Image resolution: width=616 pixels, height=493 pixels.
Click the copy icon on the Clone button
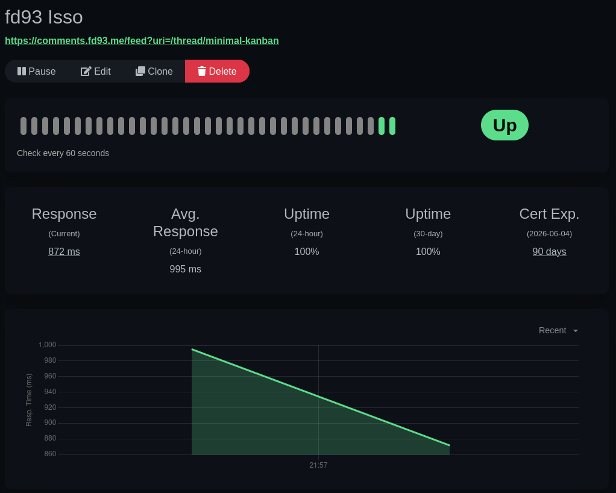tap(140, 71)
